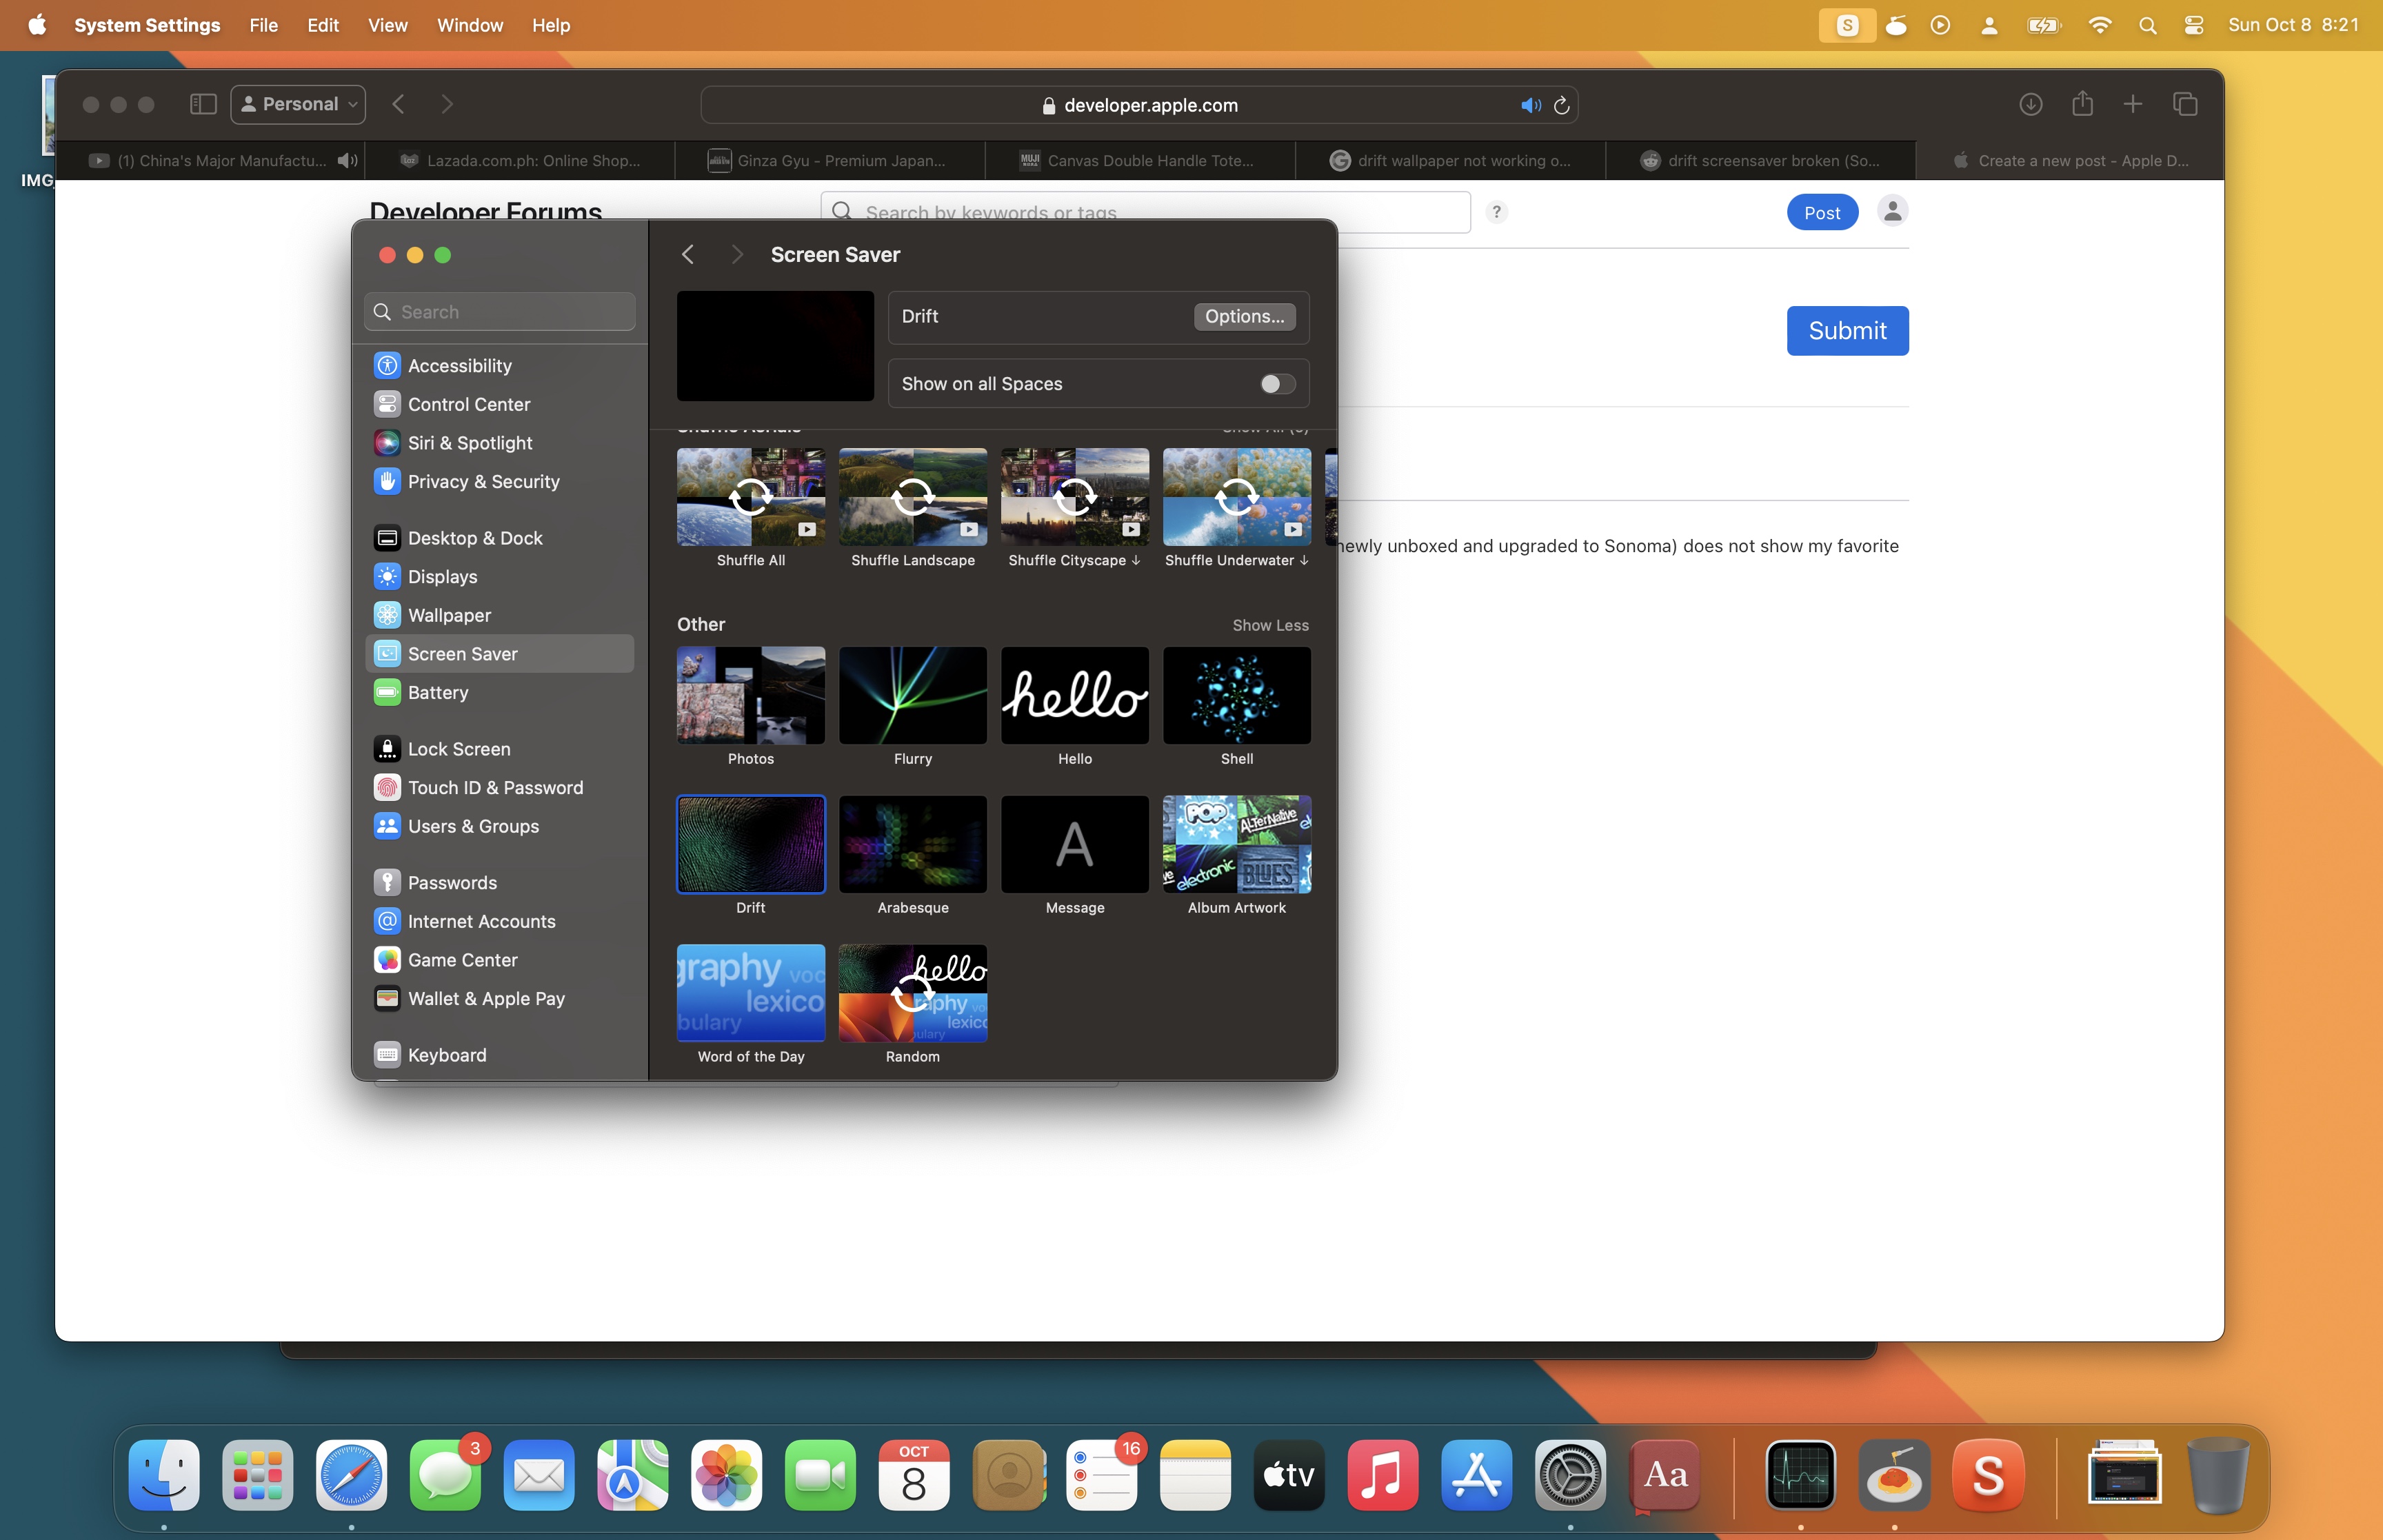2383x1540 pixels.
Task: Collapse Other section with Show Less
Action: coord(1270,625)
